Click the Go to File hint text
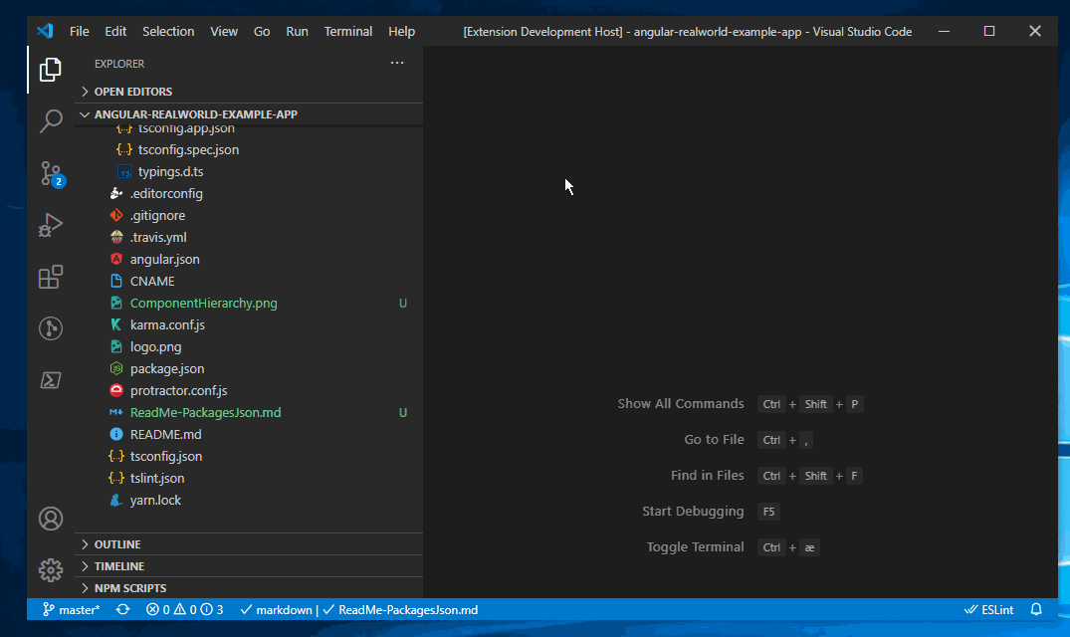The height and width of the screenshot is (637, 1070). [714, 440]
